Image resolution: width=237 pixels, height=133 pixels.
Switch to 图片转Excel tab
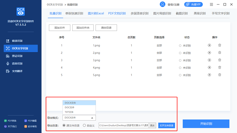pyautogui.click(x=96, y=13)
